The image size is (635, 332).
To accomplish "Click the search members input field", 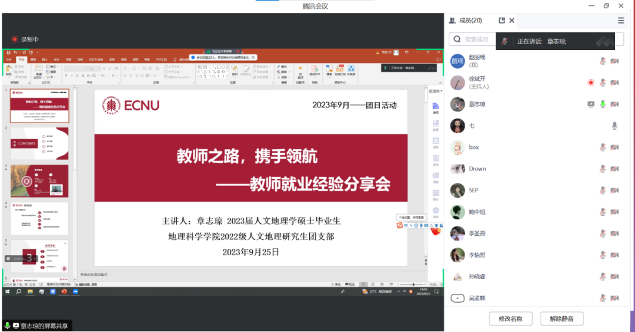I will click(x=473, y=39).
